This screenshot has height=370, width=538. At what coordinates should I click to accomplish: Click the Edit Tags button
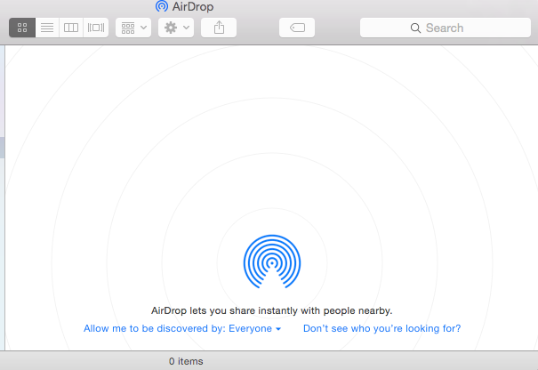297,28
